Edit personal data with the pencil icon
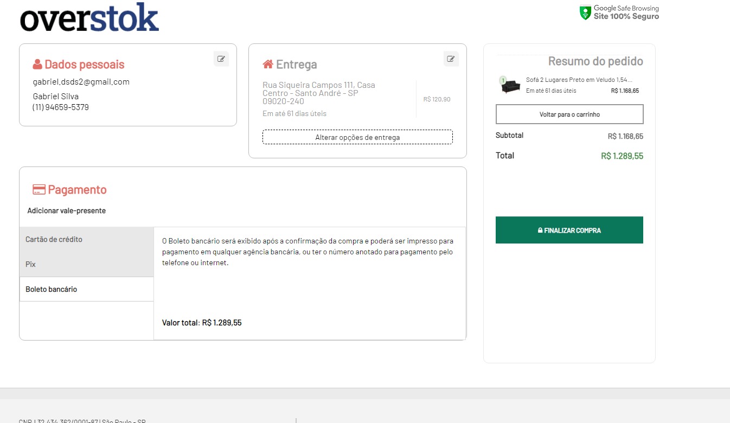This screenshot has width=730, height=423. tap(221, 59)
